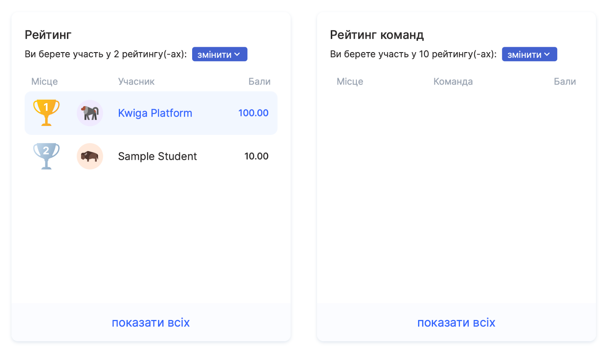Select the Sample Student participant name
610x351 pixels.
click(x=157, y=156)
